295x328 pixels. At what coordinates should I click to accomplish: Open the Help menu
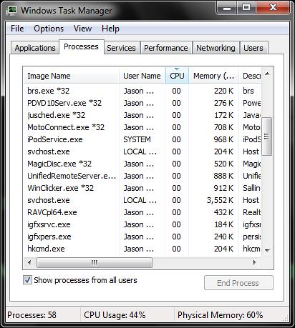pyautogui.click(x=110, y=29)
